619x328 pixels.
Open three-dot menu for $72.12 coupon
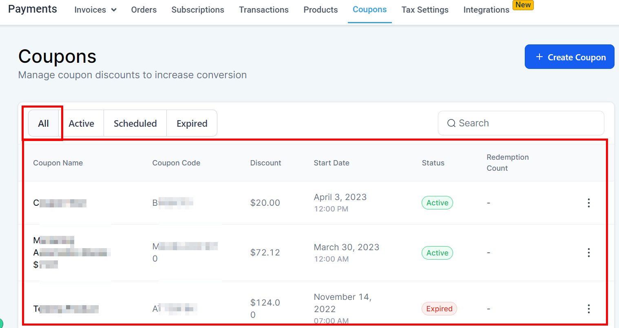click(588, 253)
